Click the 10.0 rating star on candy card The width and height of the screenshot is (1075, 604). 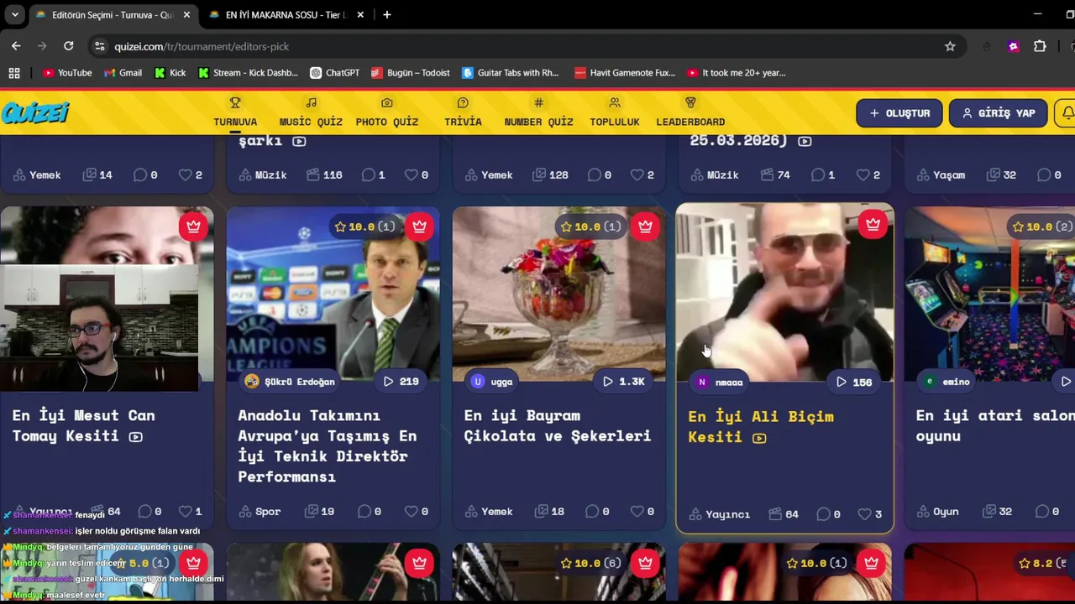click(x=566, y=226)
